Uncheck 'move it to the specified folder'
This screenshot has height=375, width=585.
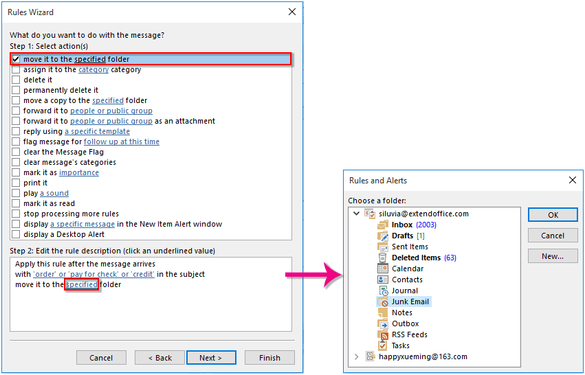click(16, 59)
